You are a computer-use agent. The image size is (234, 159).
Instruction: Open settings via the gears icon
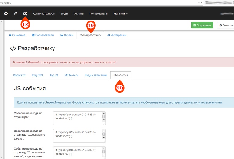coord(25,13)
